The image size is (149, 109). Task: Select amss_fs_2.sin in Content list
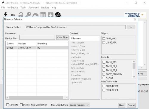pos(78,50)
